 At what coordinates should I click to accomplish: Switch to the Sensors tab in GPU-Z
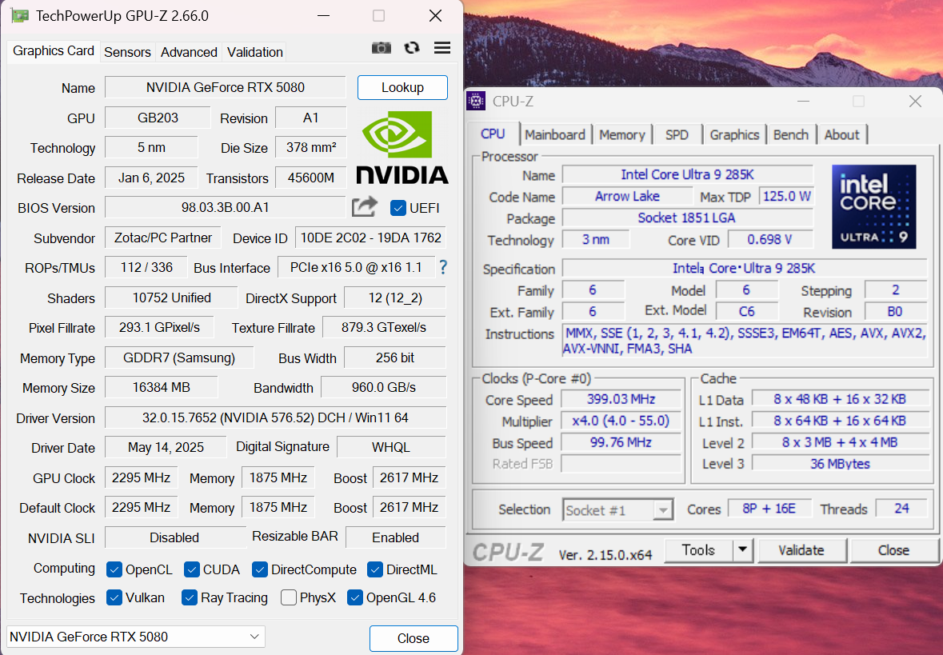127,52
